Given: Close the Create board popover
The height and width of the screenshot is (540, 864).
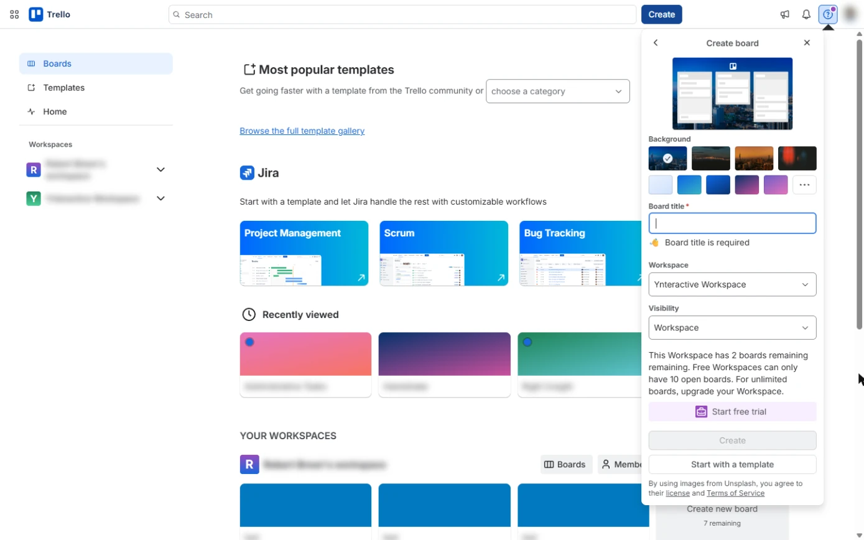Looking at the screenshot, I should tap(807, 43).
